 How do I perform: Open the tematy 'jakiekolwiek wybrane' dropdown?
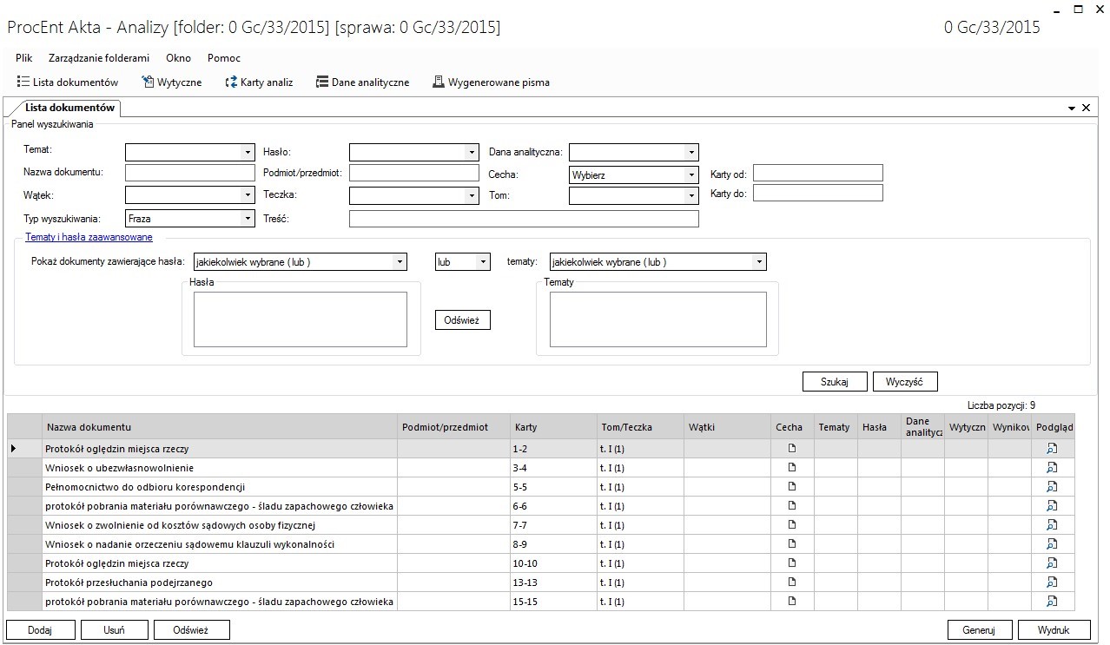[760, 261]
